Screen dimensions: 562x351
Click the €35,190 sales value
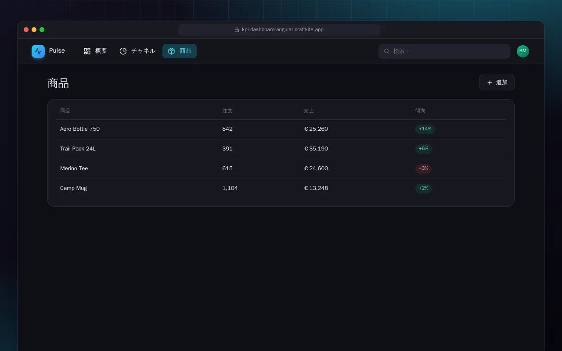316,149
